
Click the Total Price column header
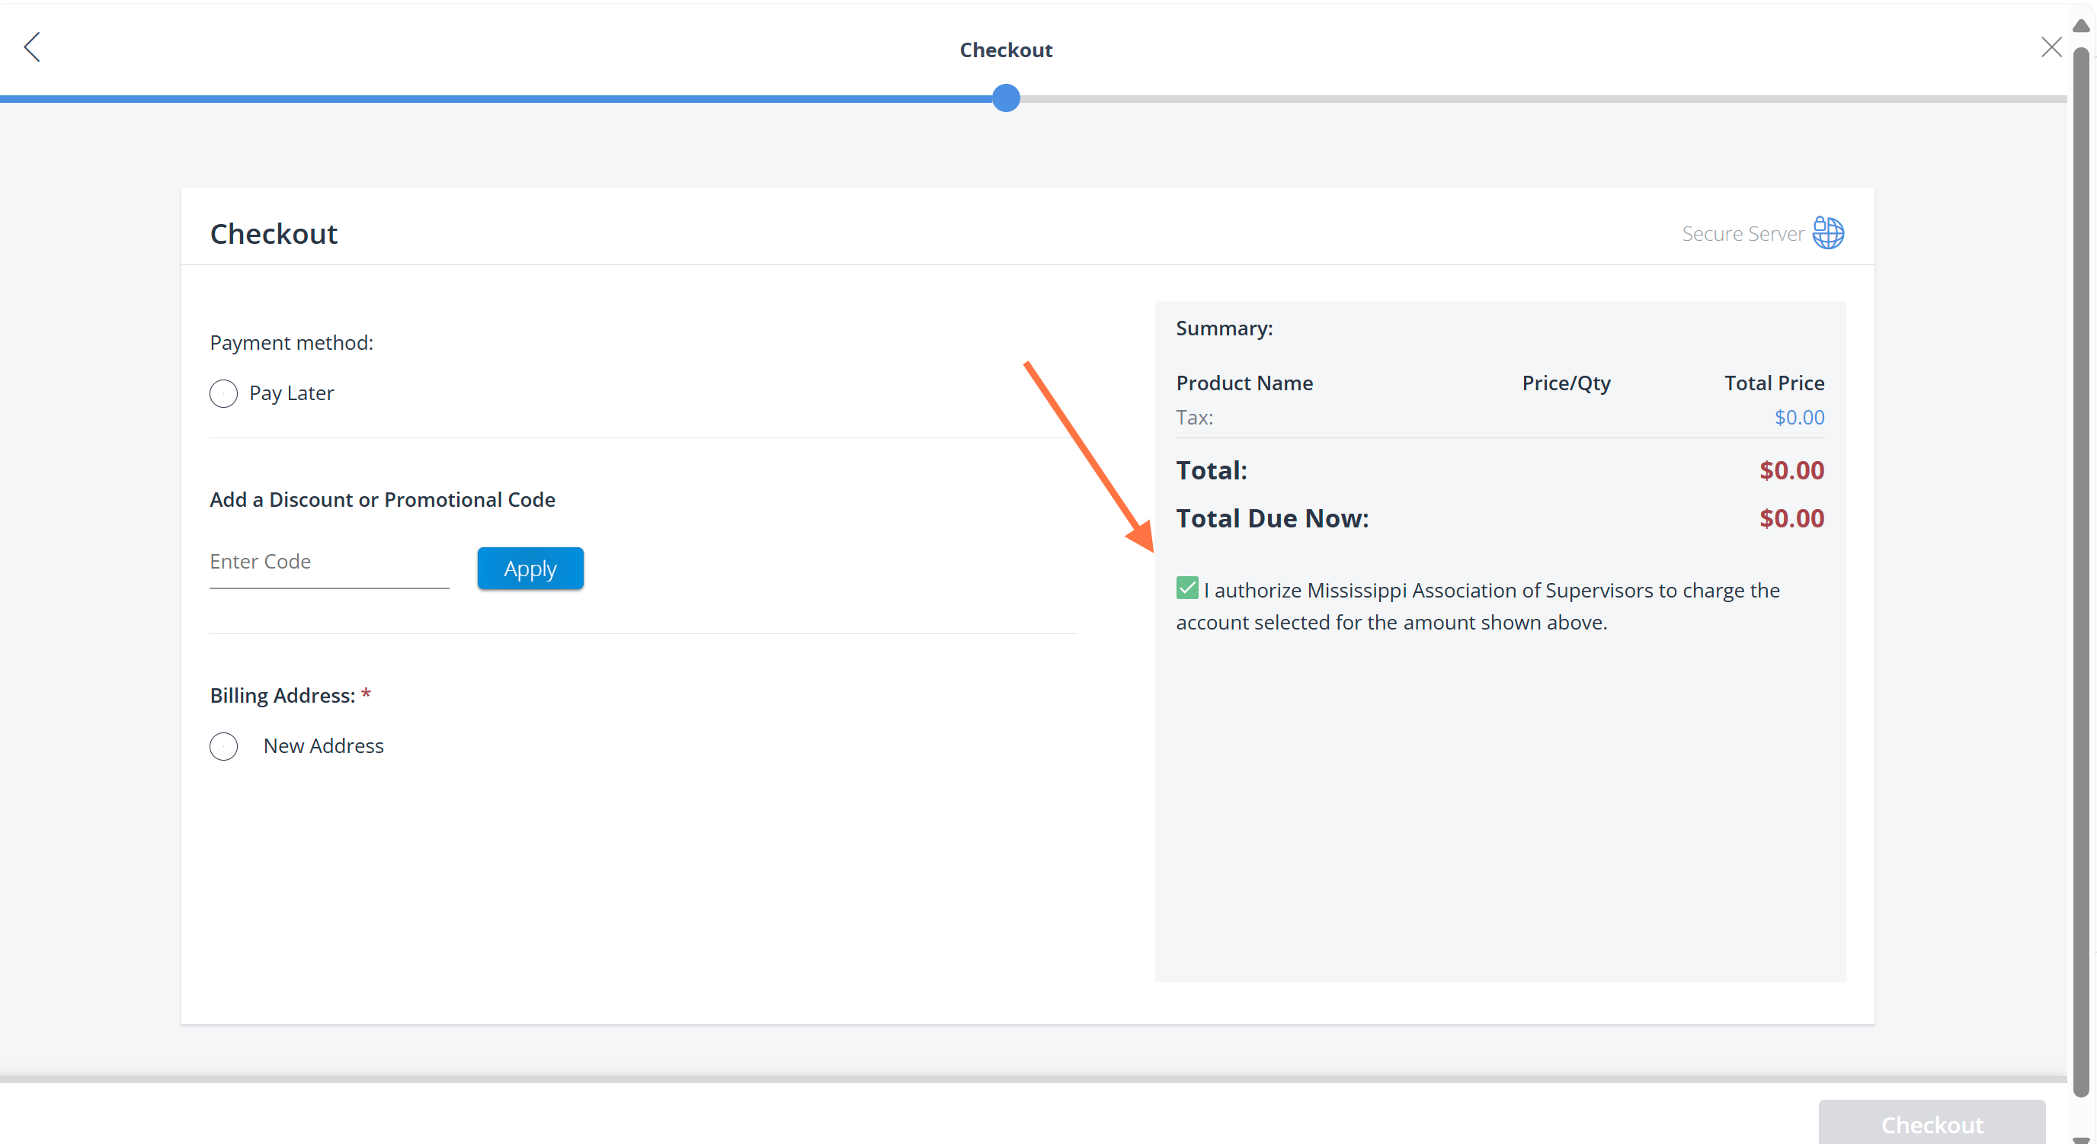(x=1774, y=383)
